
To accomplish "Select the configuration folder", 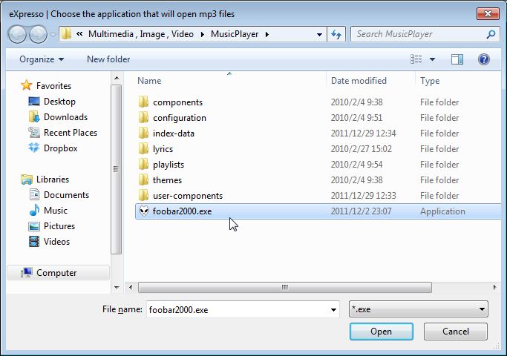I will coord(180,118).
